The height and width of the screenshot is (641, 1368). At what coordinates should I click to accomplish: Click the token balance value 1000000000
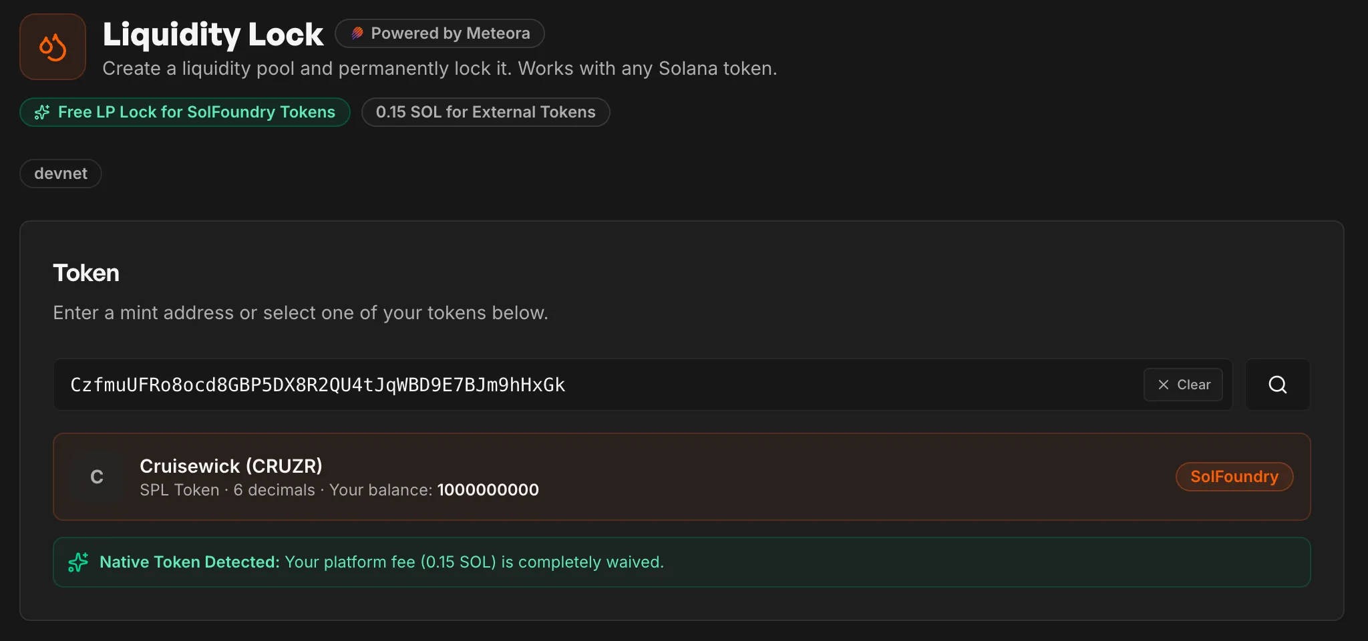point(488,490)
